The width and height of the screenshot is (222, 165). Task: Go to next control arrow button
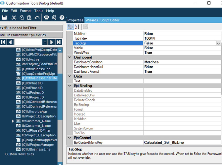[52, 42]
